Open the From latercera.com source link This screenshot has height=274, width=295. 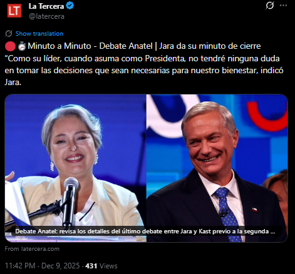(32, 249)
